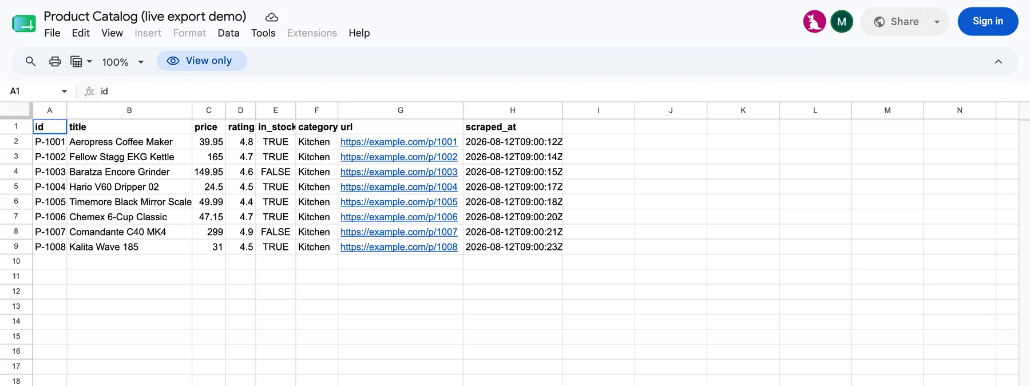The image size is (1030, 386).
Task: Open the greyed Format menu
Action: point(189,33)
